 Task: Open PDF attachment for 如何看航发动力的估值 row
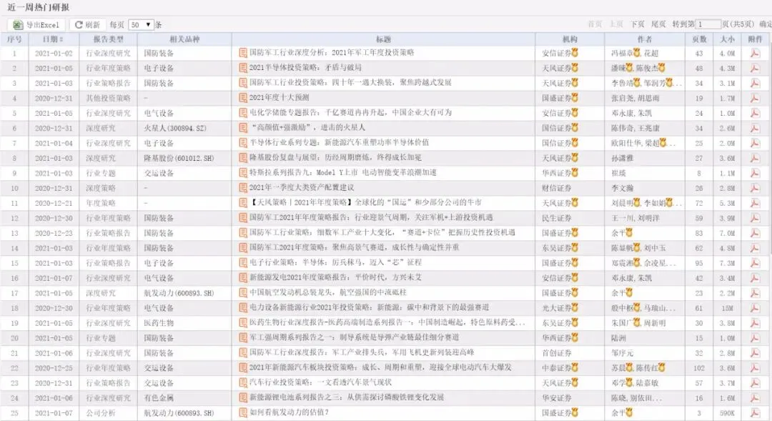754,412
